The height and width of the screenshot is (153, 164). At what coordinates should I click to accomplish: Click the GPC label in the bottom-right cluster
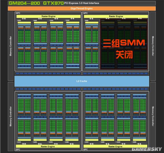pyautogui.click(x=85, y=149)
